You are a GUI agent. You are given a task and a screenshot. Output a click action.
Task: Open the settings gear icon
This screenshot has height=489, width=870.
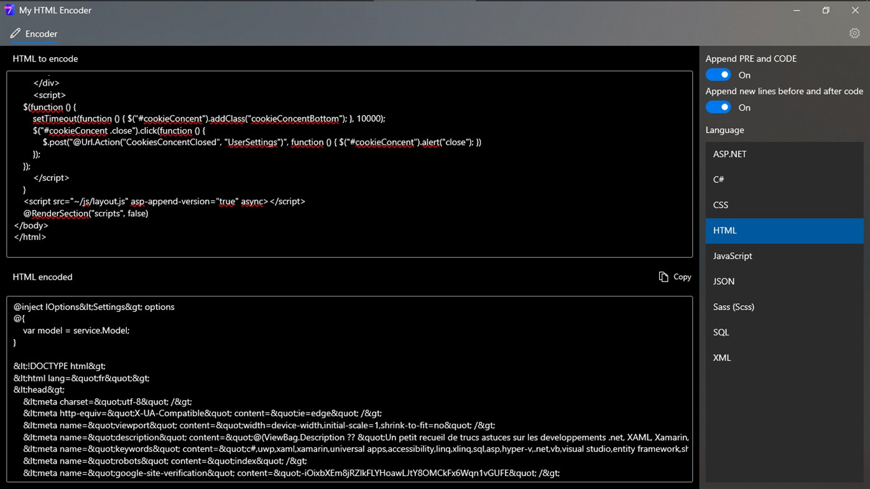pos(854,33)
